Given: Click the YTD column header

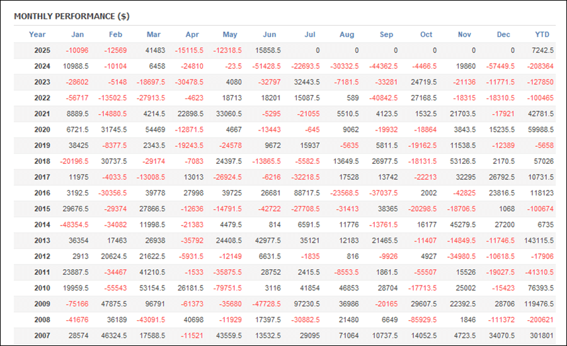Looking at the screenshot, I should [x=542, y=35].
